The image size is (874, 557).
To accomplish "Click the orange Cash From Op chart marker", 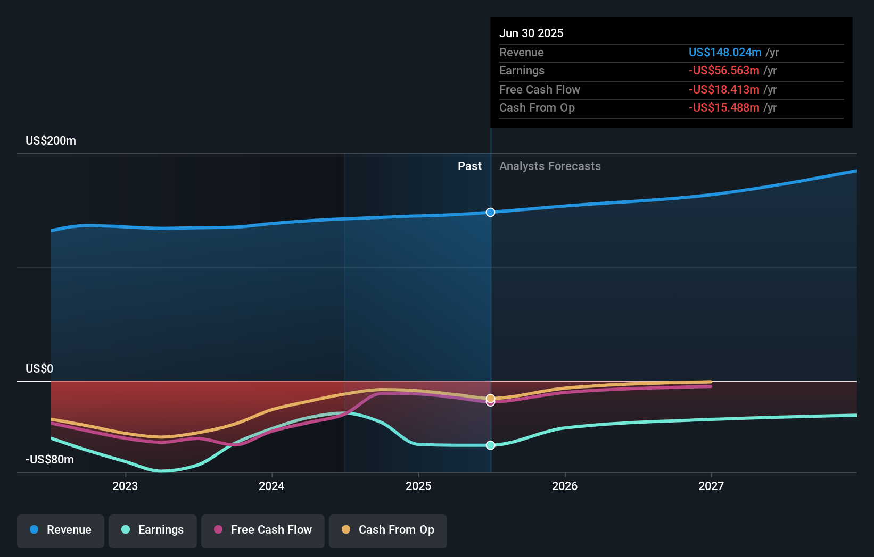I will (x=490, y=398).
